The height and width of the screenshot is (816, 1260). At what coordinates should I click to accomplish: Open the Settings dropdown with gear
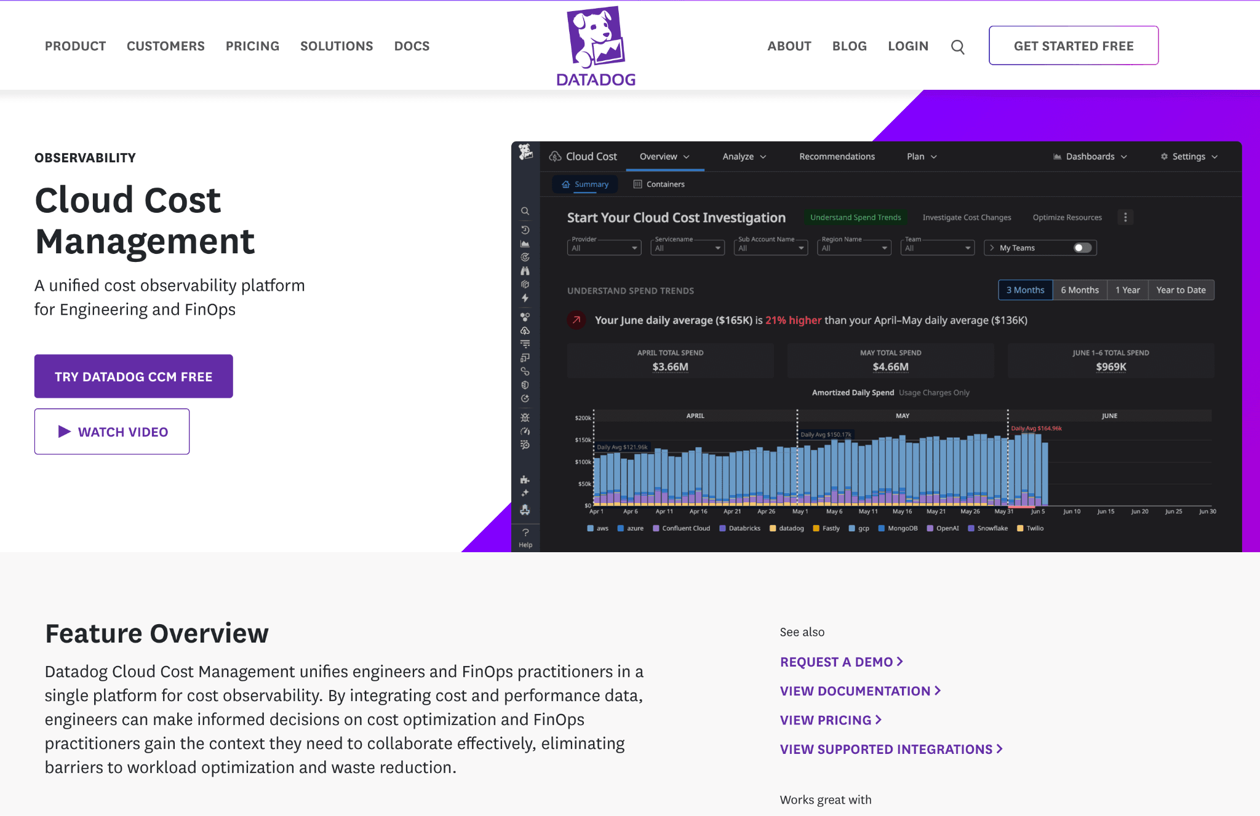(x=1189, y=157)
